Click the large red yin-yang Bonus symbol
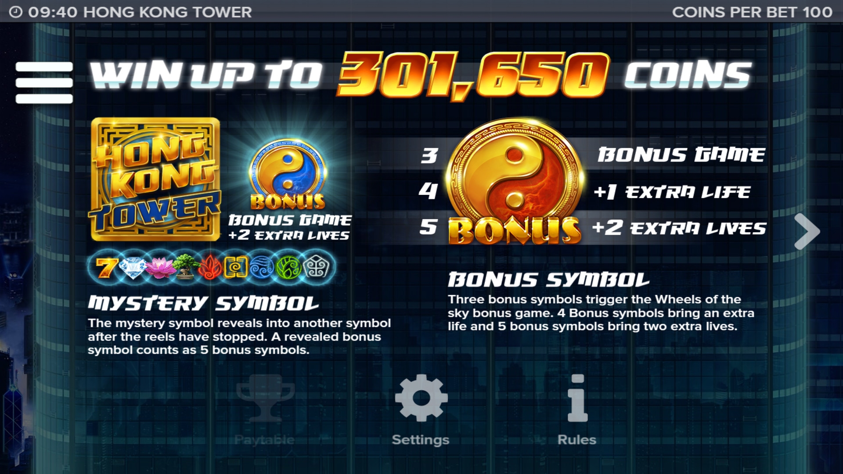843x474 pixels. pyautogui.click(x=515, y=181)
